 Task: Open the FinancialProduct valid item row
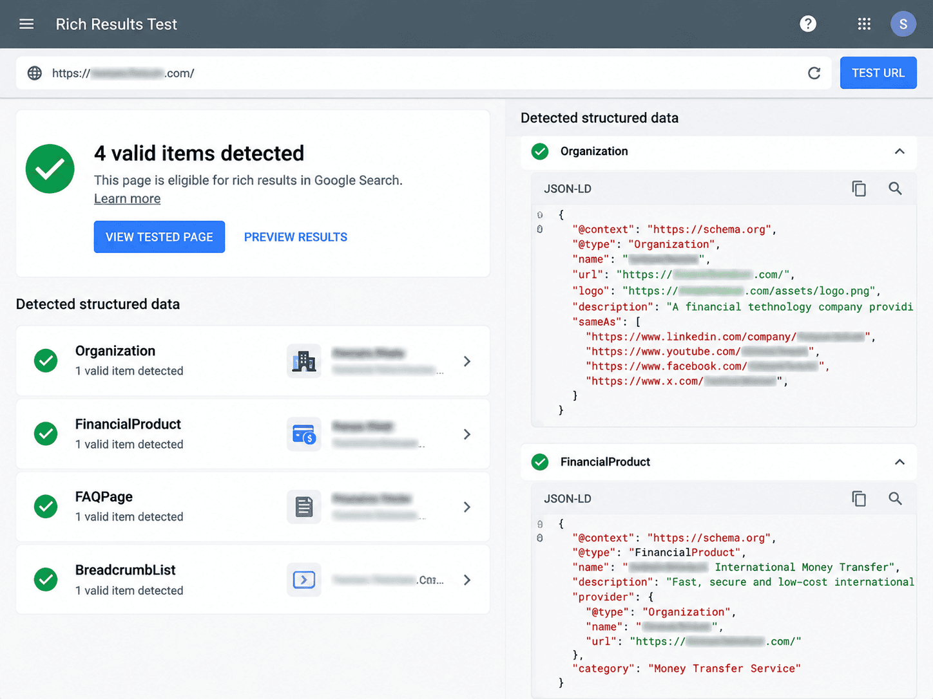click(253, 434)
